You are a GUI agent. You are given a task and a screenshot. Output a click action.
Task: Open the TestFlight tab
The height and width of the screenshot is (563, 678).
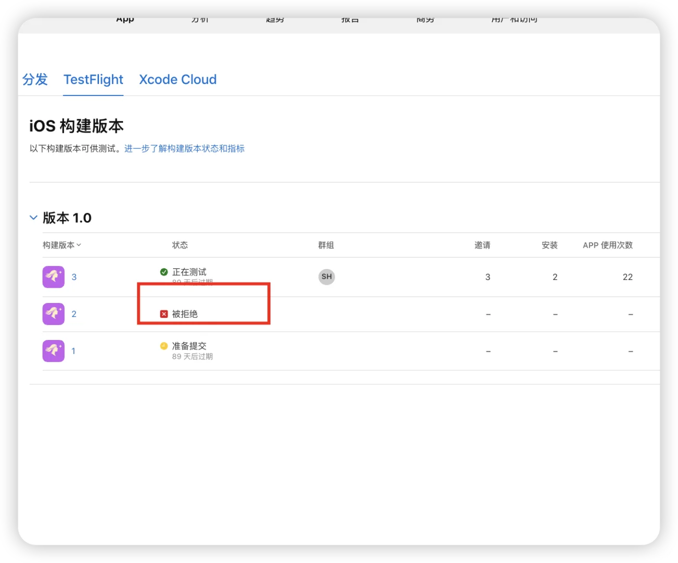(93, 80)
